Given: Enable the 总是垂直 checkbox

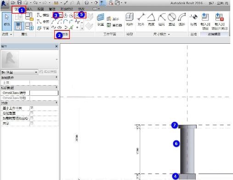Looking at the screenshot, I should tap(32, 113).
